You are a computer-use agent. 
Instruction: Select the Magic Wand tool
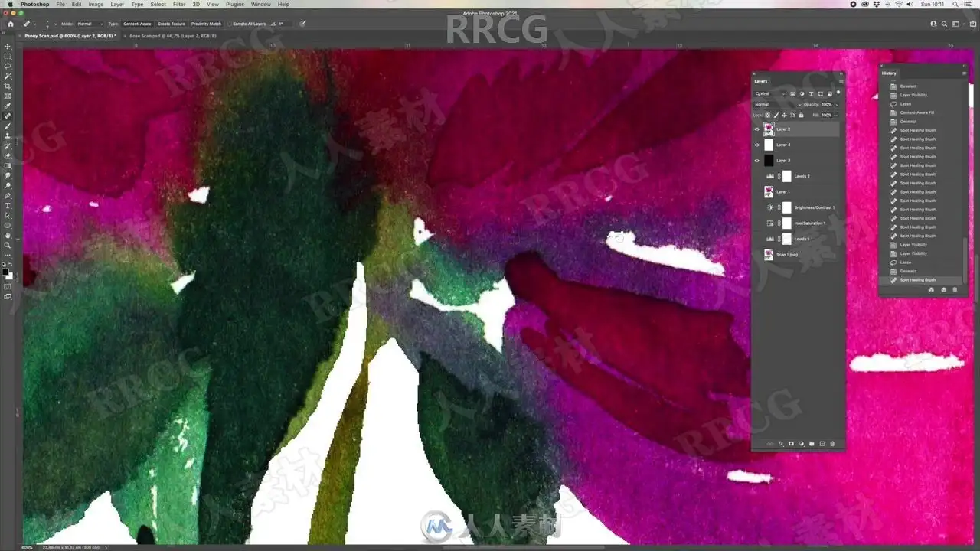[x=8, y=76]
